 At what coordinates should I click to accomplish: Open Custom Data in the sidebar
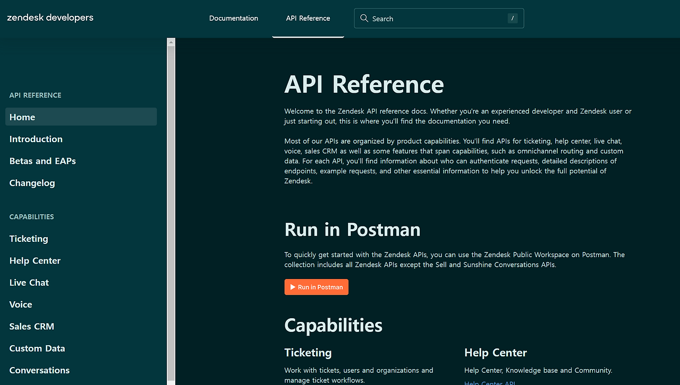[x=37, y=348]
